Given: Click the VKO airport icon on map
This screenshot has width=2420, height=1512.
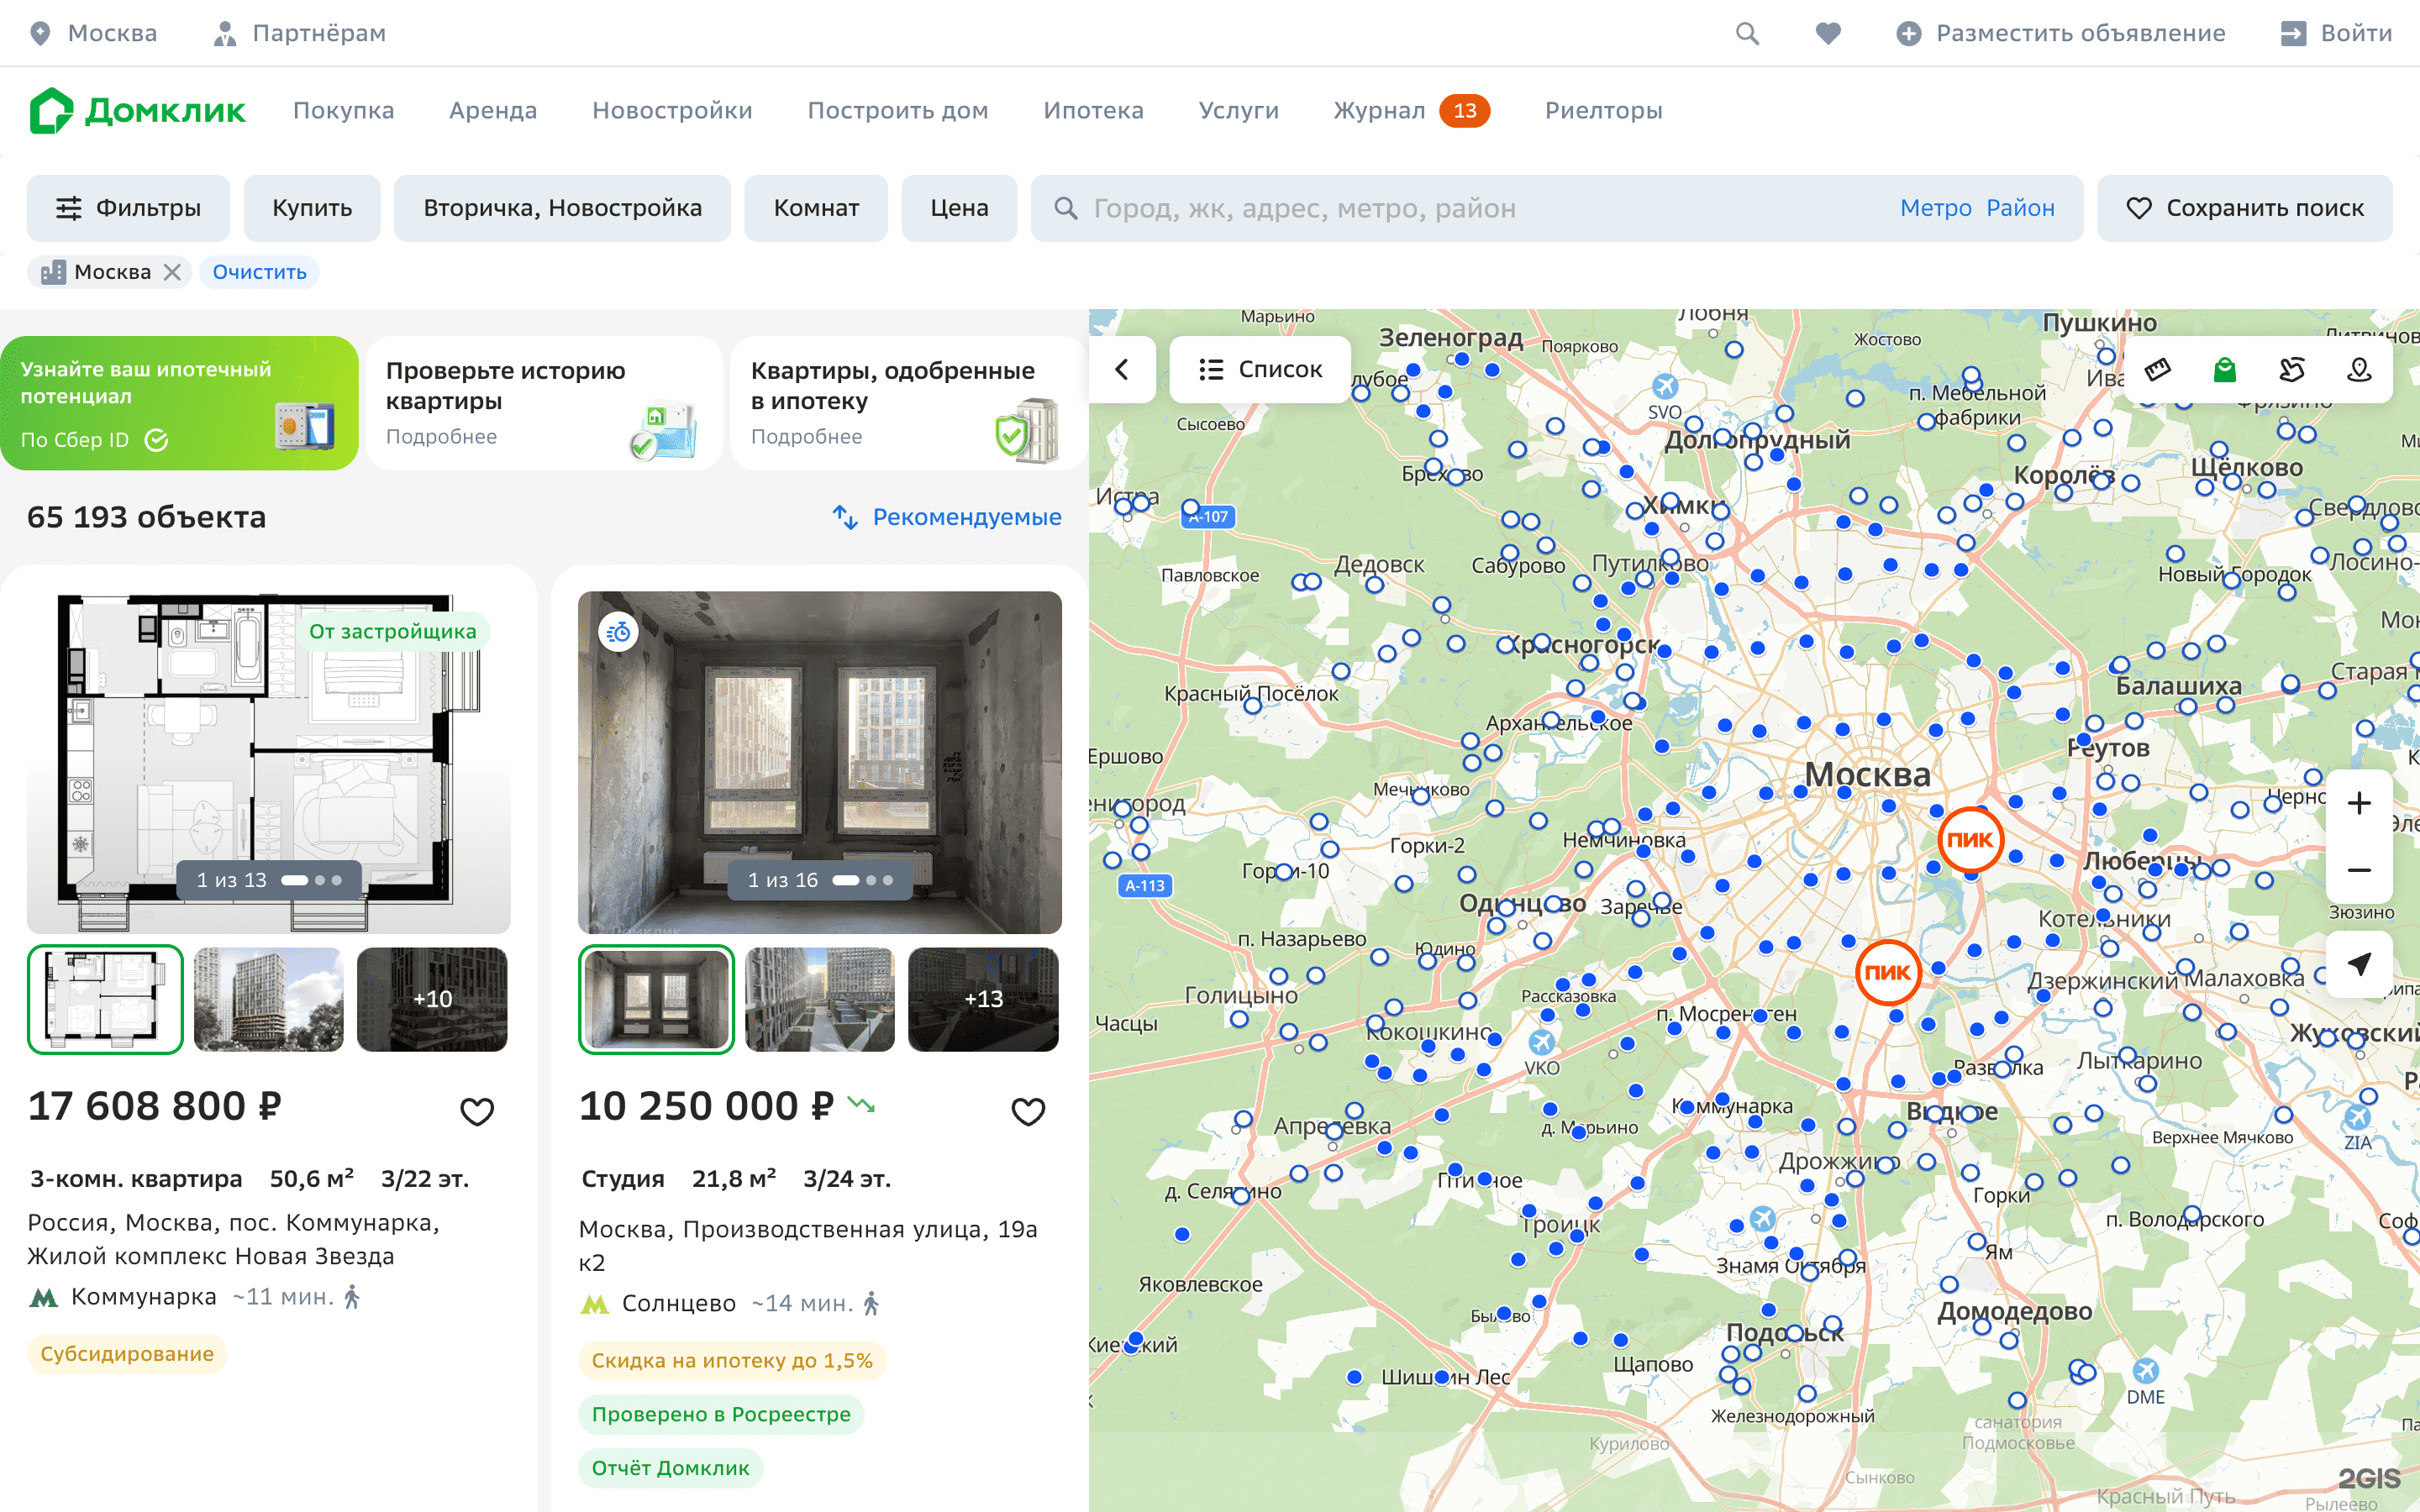Looking at the screenshot, I should tap(1541, 1042).
